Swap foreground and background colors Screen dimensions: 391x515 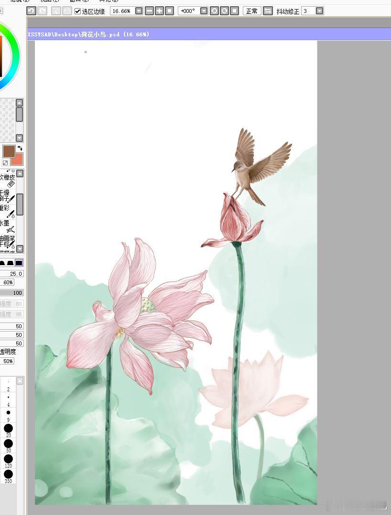[20, 148]
